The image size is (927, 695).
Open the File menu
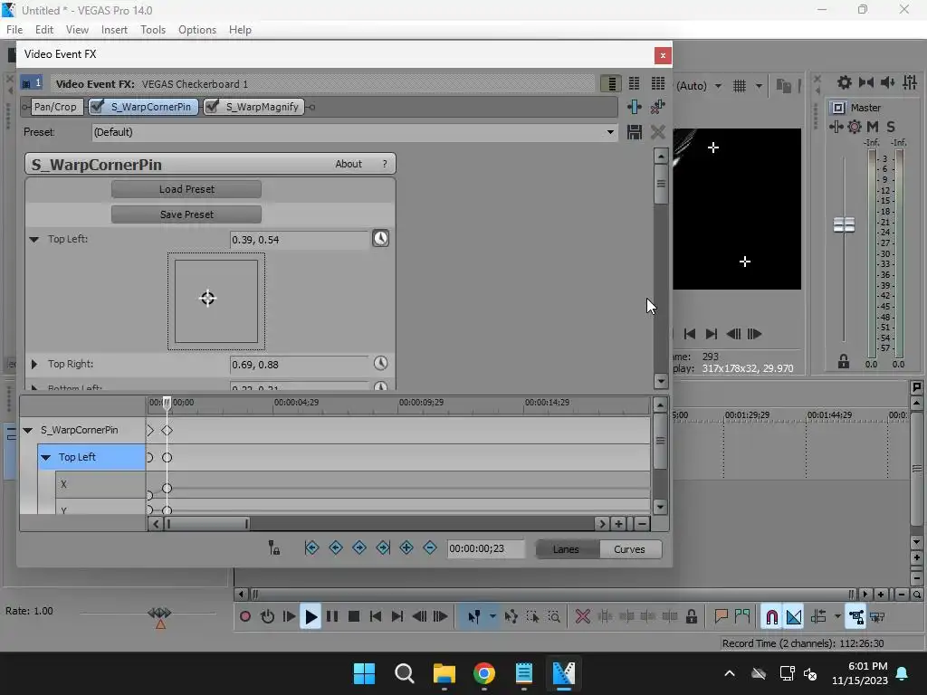click(x=14, y=30)
